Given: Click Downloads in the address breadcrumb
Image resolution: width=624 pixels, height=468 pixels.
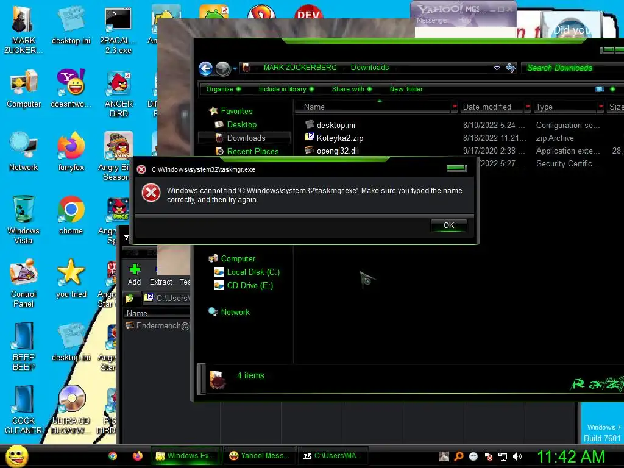Looking at the screenshot, I should point(370,68).
